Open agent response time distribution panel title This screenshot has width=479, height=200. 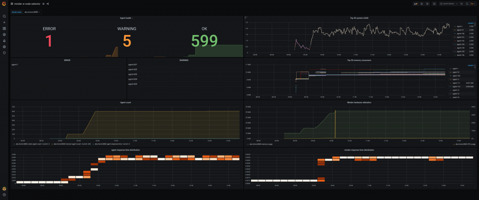click(x=125, y=150)
